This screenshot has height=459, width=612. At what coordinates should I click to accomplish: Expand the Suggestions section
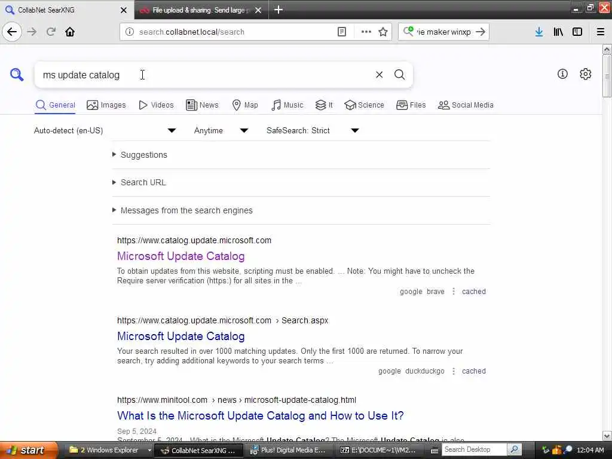143,155
